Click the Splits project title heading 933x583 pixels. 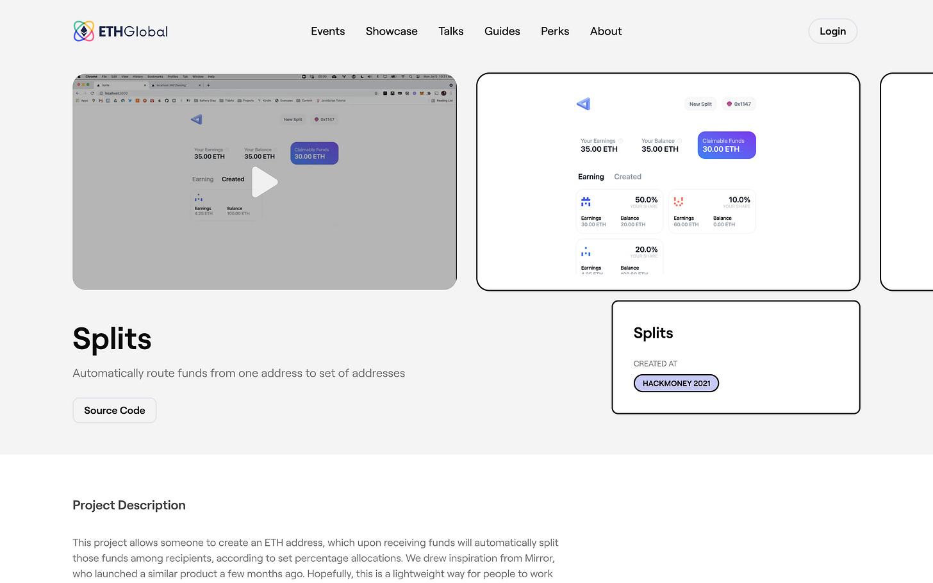[112, 338]
